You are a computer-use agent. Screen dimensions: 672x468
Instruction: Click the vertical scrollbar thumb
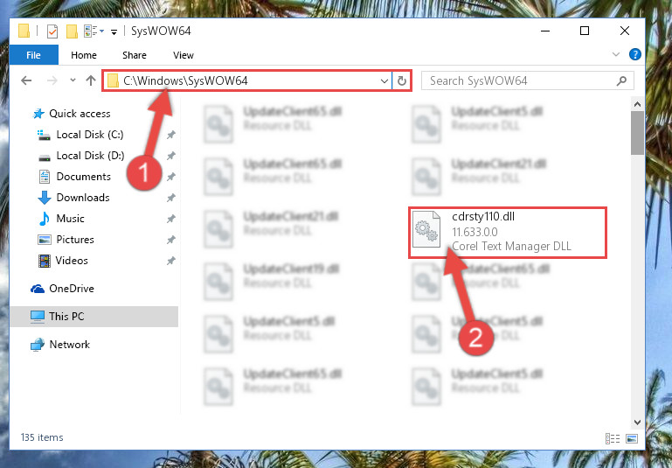point(637,133)
